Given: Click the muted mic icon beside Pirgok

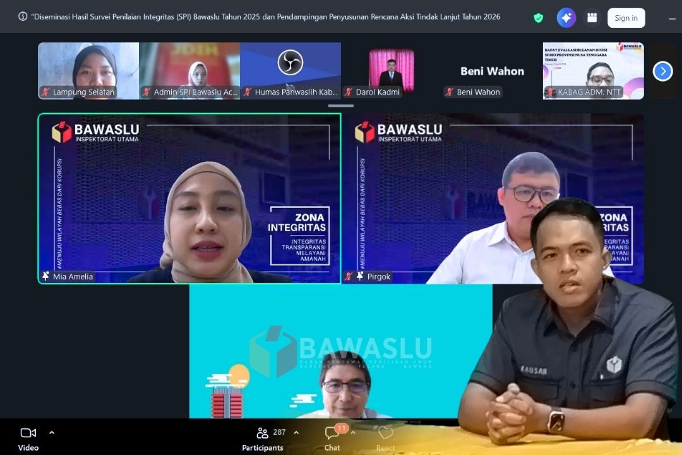Looking at the screenshot, I should 349,276.
